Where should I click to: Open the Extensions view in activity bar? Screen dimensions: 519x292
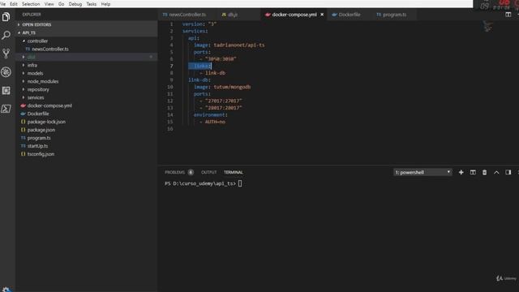pos(6,90)
